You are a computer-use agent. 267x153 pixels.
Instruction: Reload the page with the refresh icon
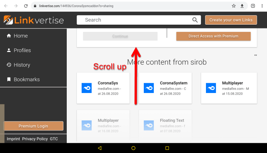[x=26, y=6]
